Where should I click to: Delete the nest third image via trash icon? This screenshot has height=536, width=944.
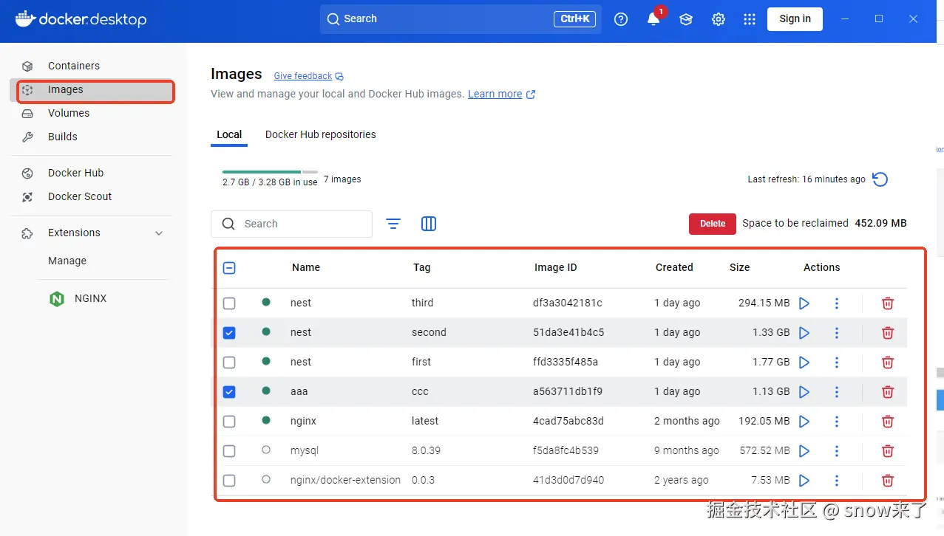[888, 303]
